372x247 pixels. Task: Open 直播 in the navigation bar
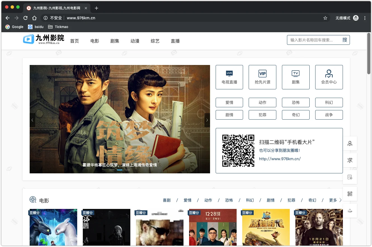click(x=175, y=41)
